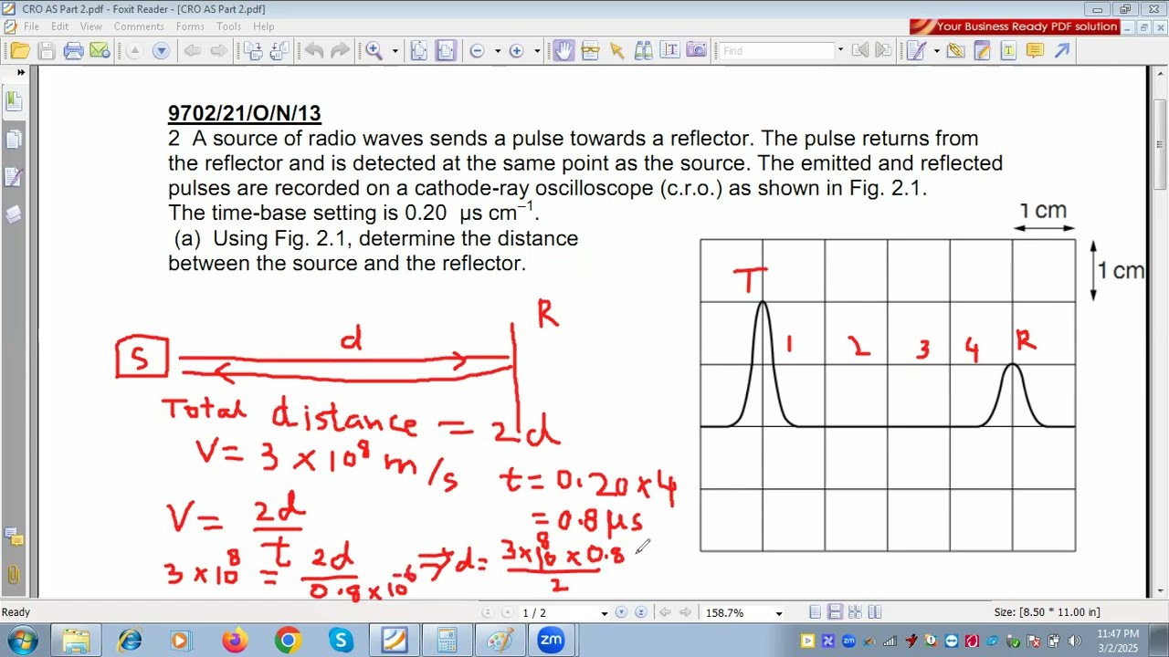The image size is (1169, 657).
Task: Open the Help menu
Action: [263, 26]
